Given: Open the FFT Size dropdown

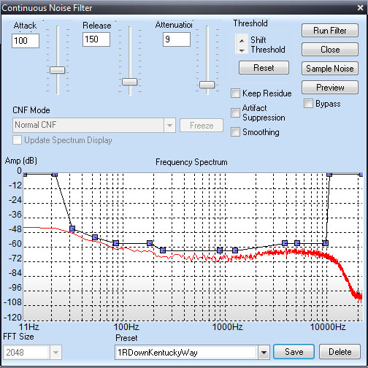Looking at the screenshot, I should (x=55, y=352).
